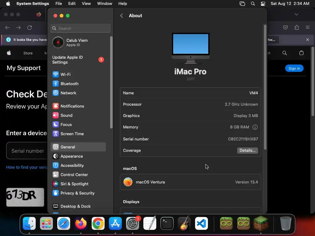Open Firefox hamburger menu
The image size is (315, 236).
[308, 27]
